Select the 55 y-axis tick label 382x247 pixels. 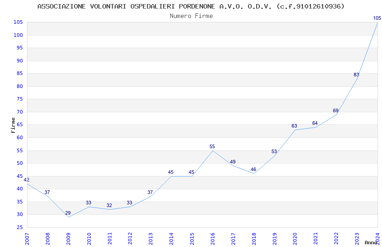click(20, 150)
